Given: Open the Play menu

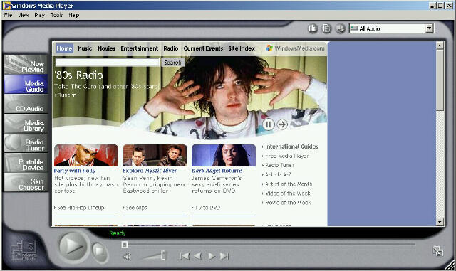Looking at the screenshot, I should point(40,15).
